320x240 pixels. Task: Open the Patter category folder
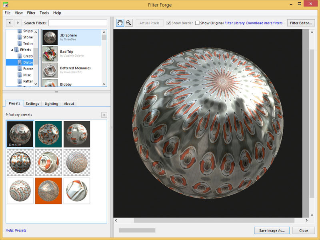point(26,82)
